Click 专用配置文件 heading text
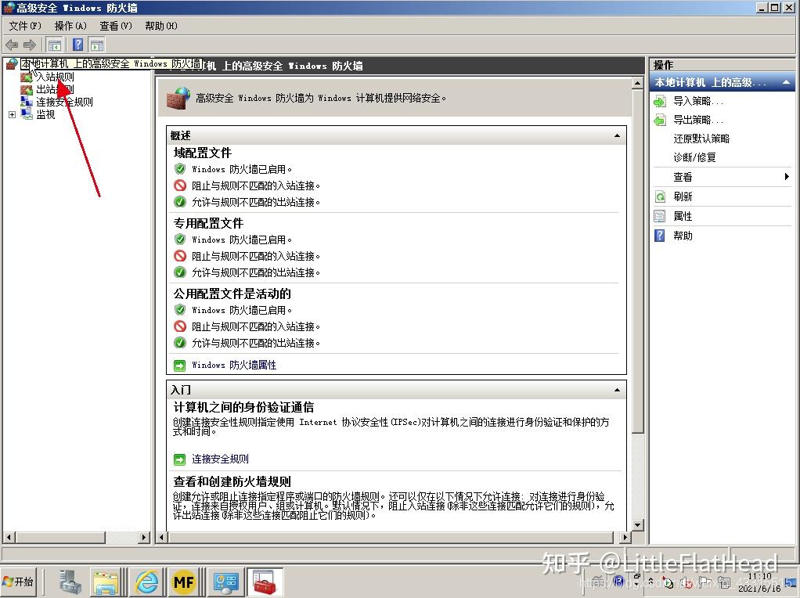This screenshot has width=800, height=598. 208,224
